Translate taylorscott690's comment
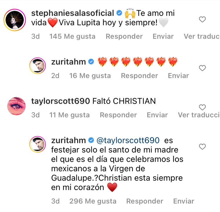220x212 pixels. [199, 115]
